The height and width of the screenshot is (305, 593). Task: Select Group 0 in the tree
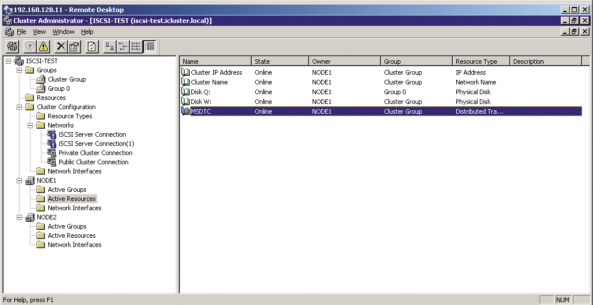(59, 88)
